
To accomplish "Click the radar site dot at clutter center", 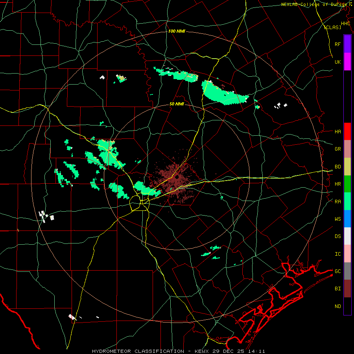I will [177, 177].
